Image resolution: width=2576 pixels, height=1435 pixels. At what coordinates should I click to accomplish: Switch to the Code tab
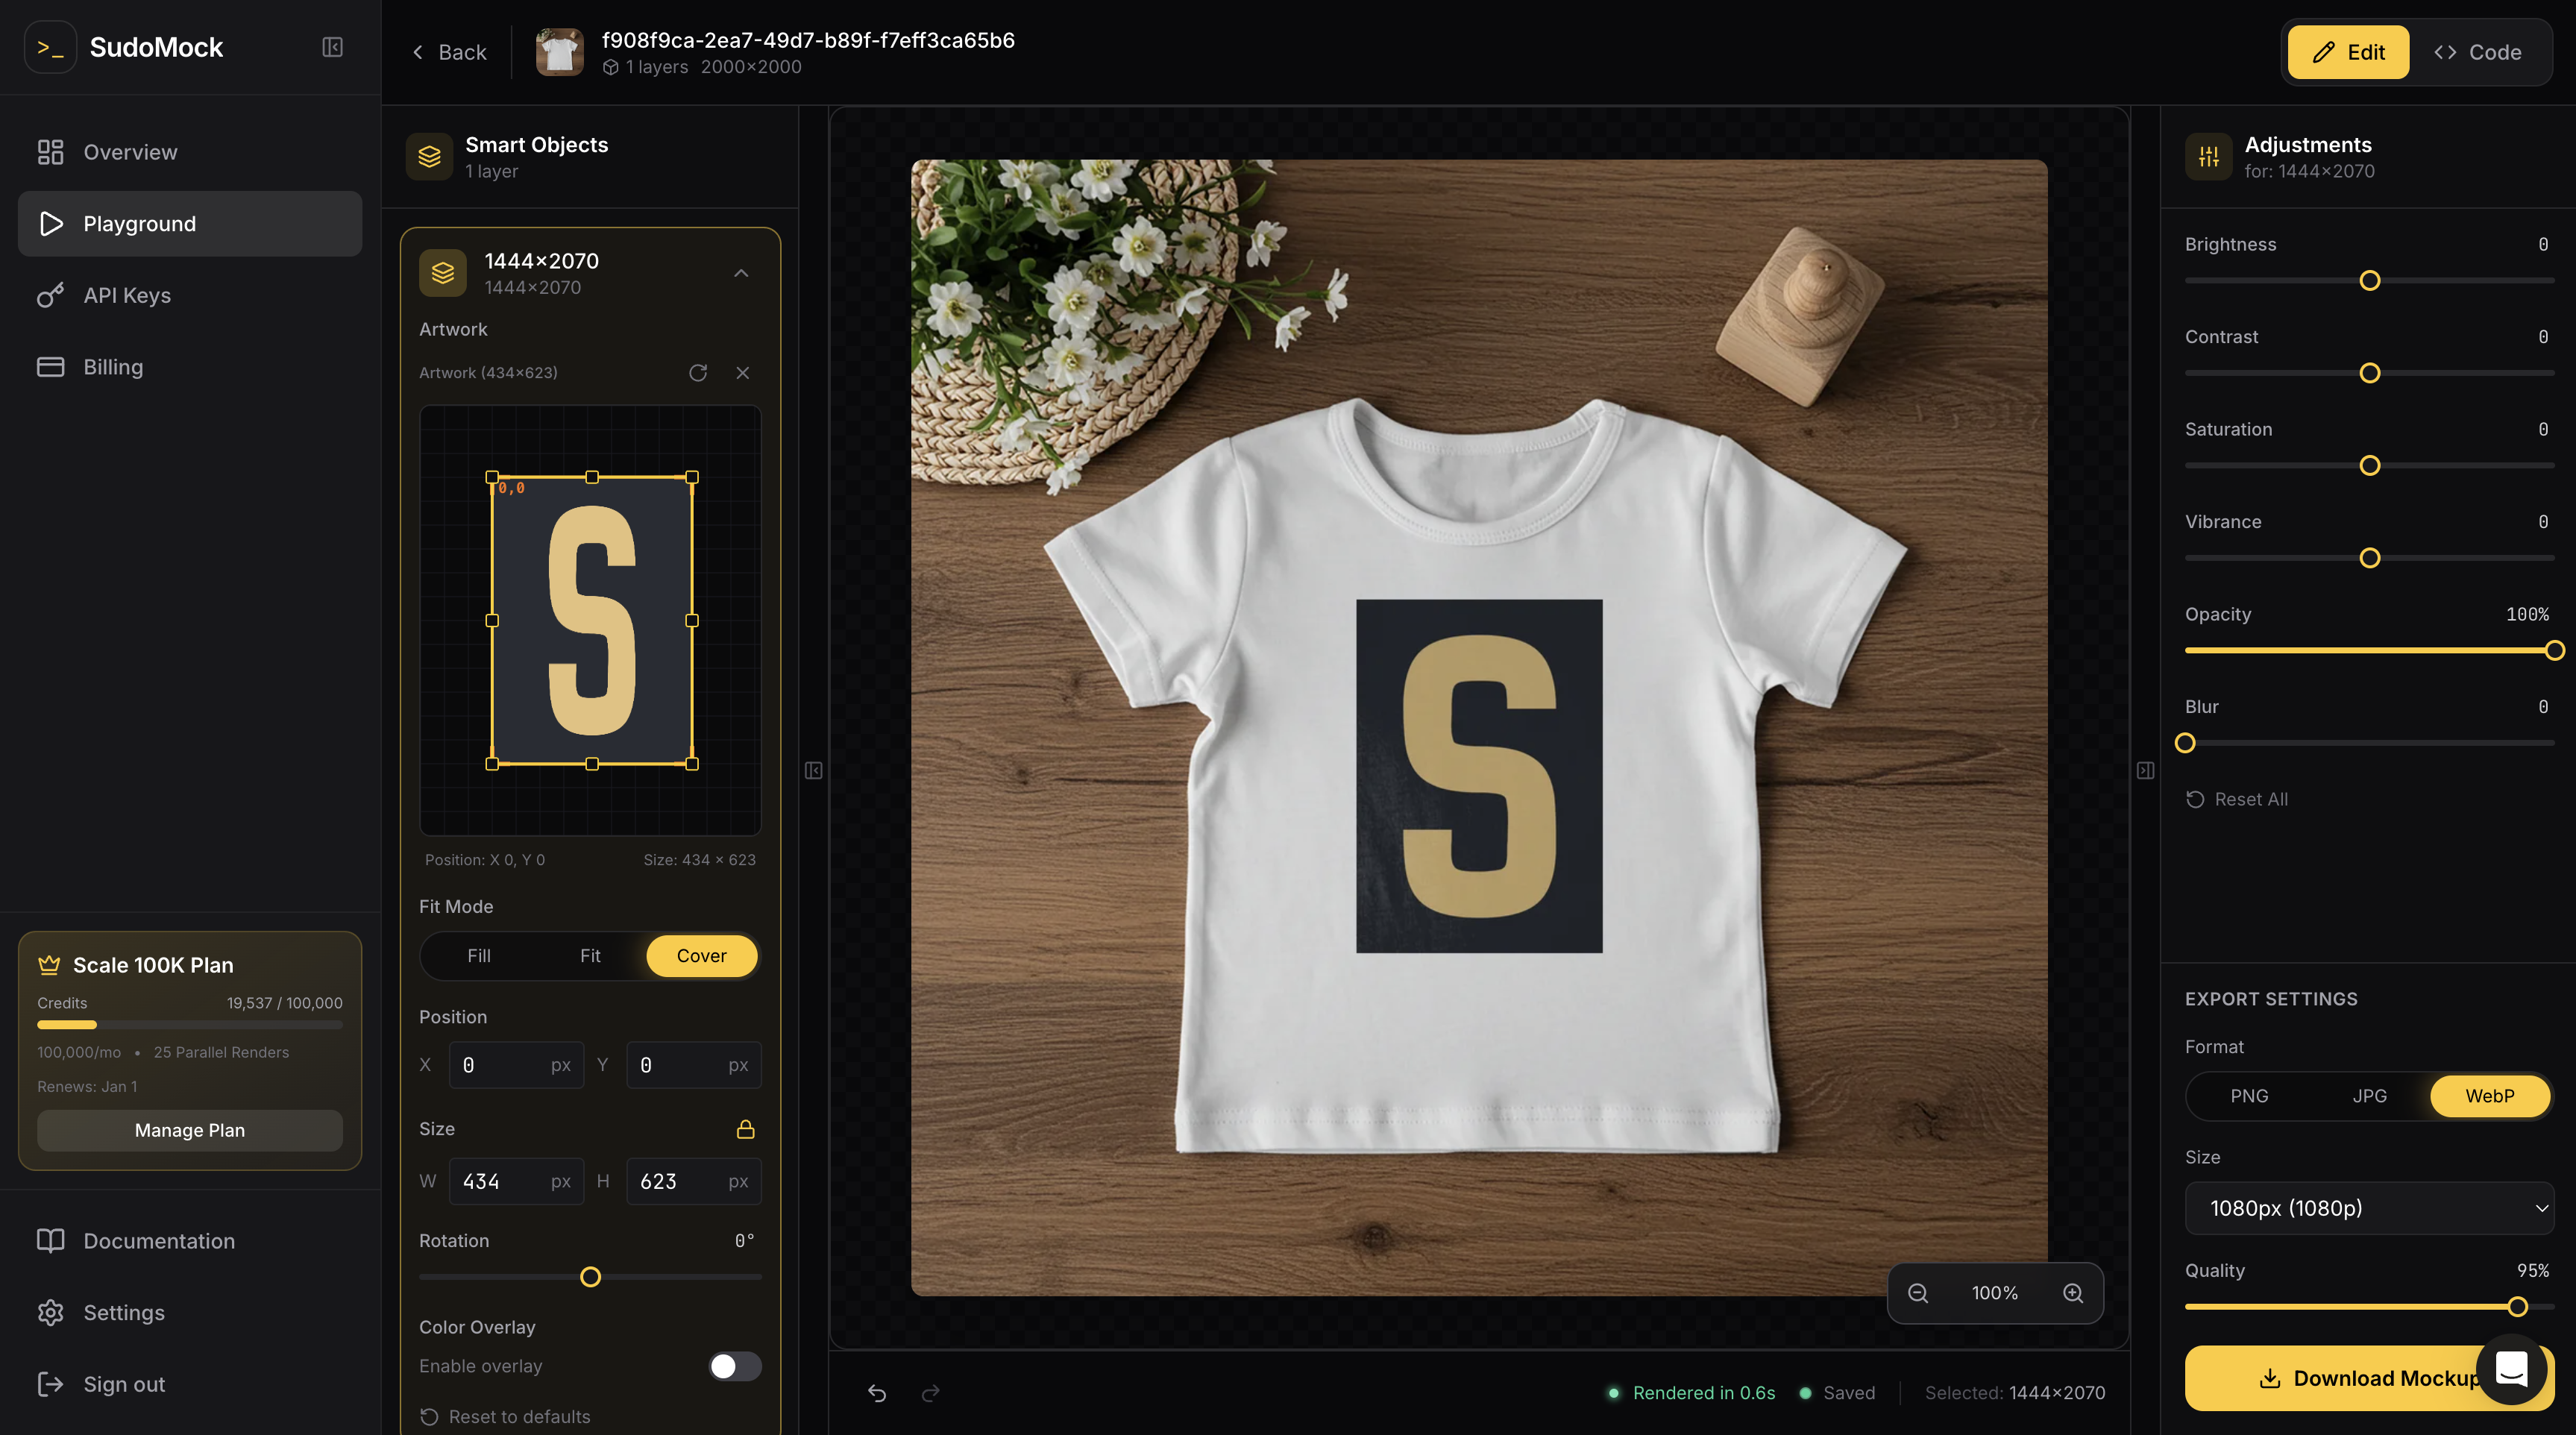pyautogui.click(x=2477, y=52)
